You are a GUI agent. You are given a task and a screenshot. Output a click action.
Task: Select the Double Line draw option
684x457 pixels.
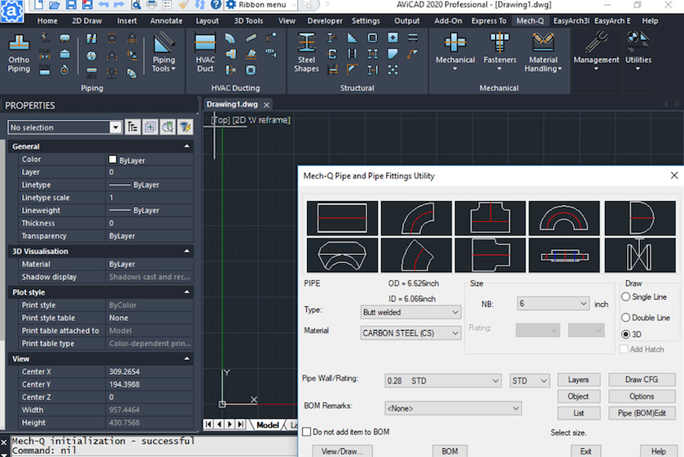pos(626,318)
